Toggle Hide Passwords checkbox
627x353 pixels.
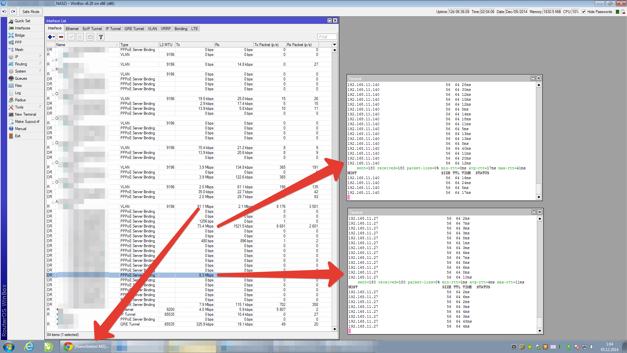click(584, 12)
